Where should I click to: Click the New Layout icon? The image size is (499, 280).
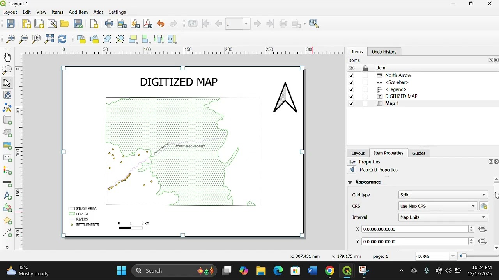[26, 24]
